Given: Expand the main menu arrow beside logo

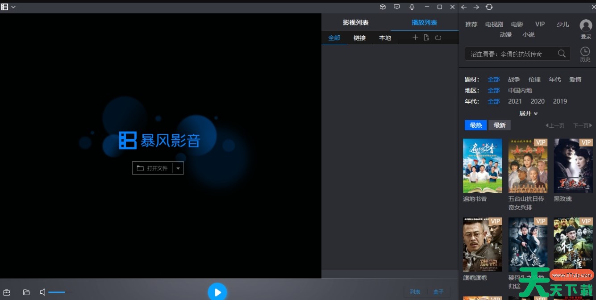Looking at the screenshot, I should (13, 7).
